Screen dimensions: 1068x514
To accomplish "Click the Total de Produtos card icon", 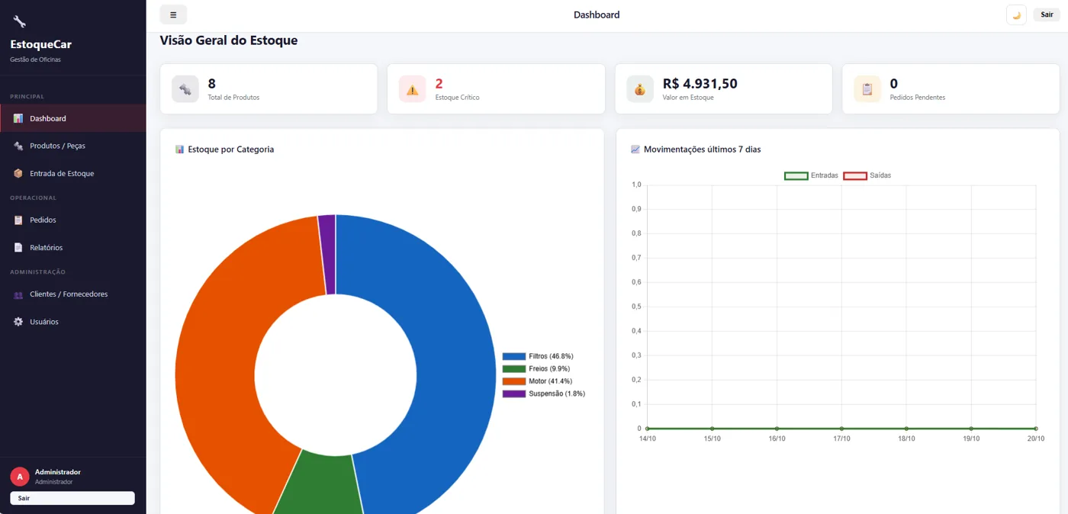I will [x=185, y=89].
